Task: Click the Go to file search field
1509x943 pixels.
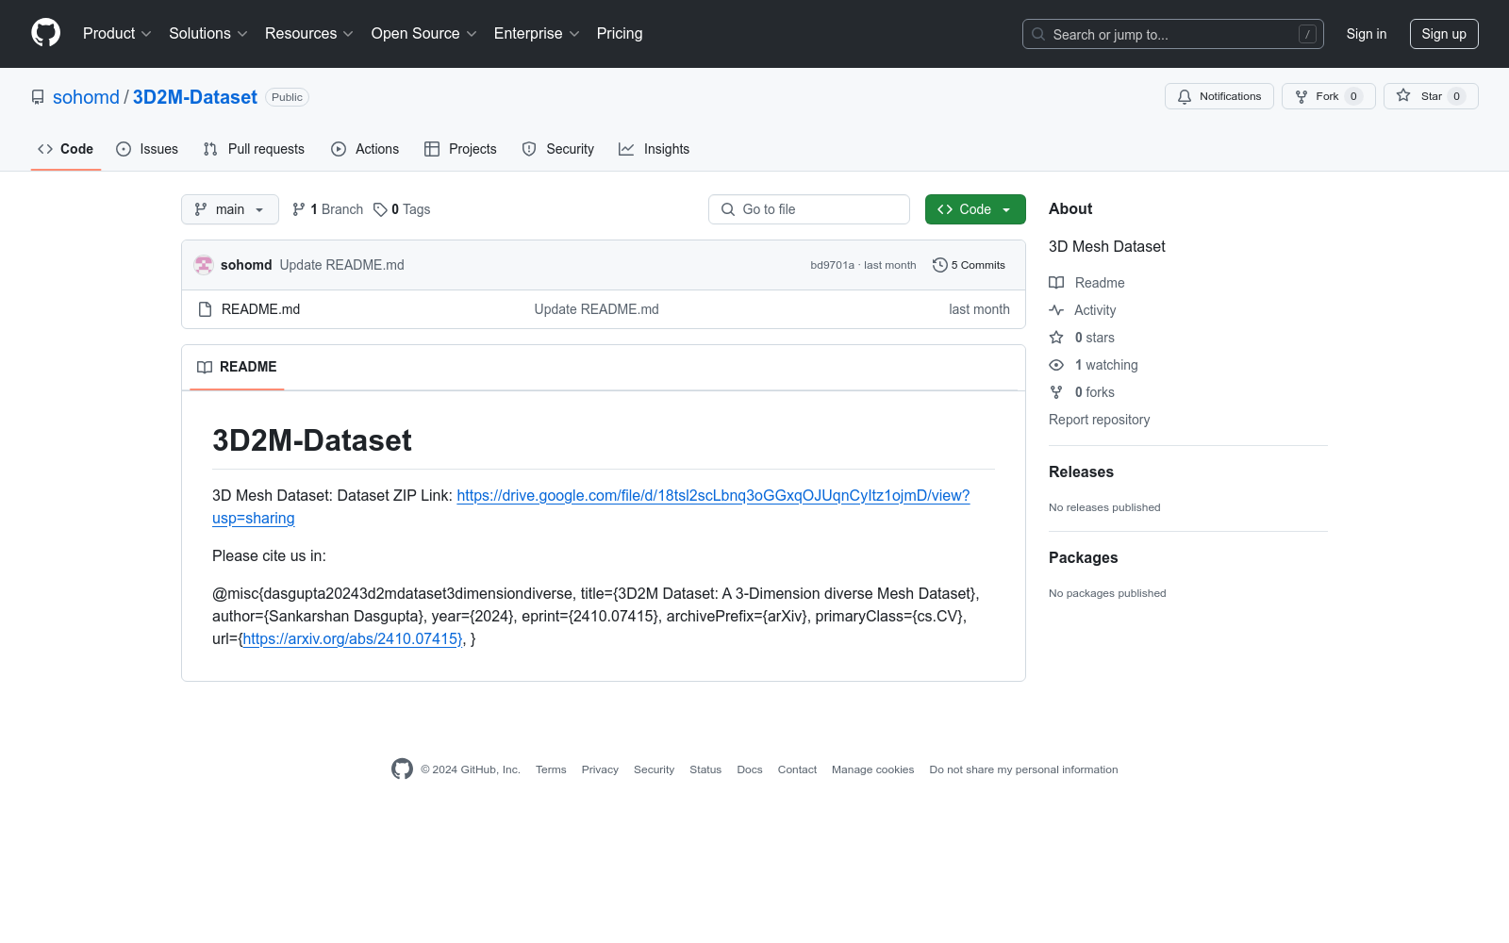Action: tap(809, 209)
